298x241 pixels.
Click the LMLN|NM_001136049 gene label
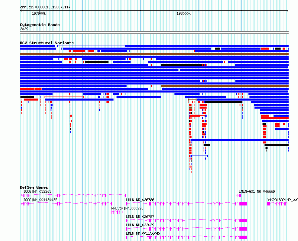(x=143, y=233)
